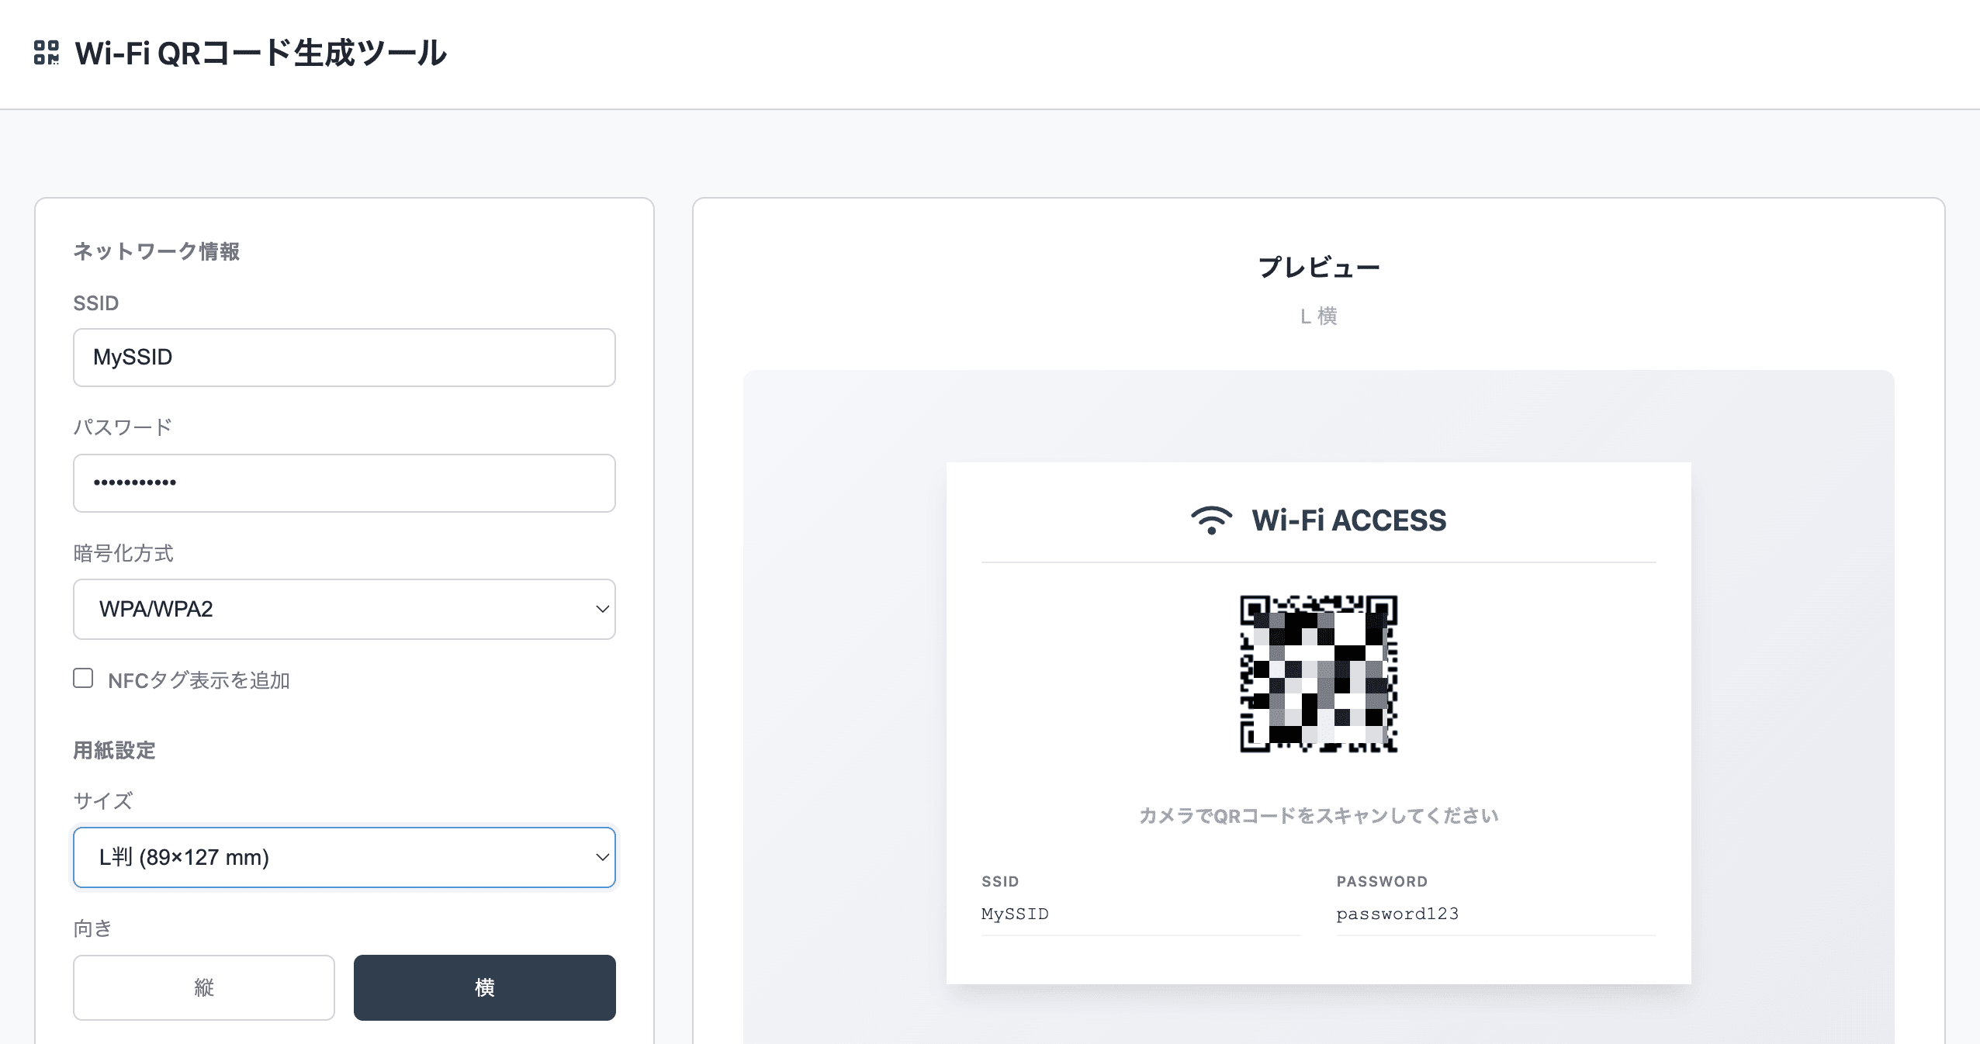This screenshot has height=1044, width=1980.
Task: Click the password123 value on preview card
Action: pyautogui.click(x=1397, y=914)
